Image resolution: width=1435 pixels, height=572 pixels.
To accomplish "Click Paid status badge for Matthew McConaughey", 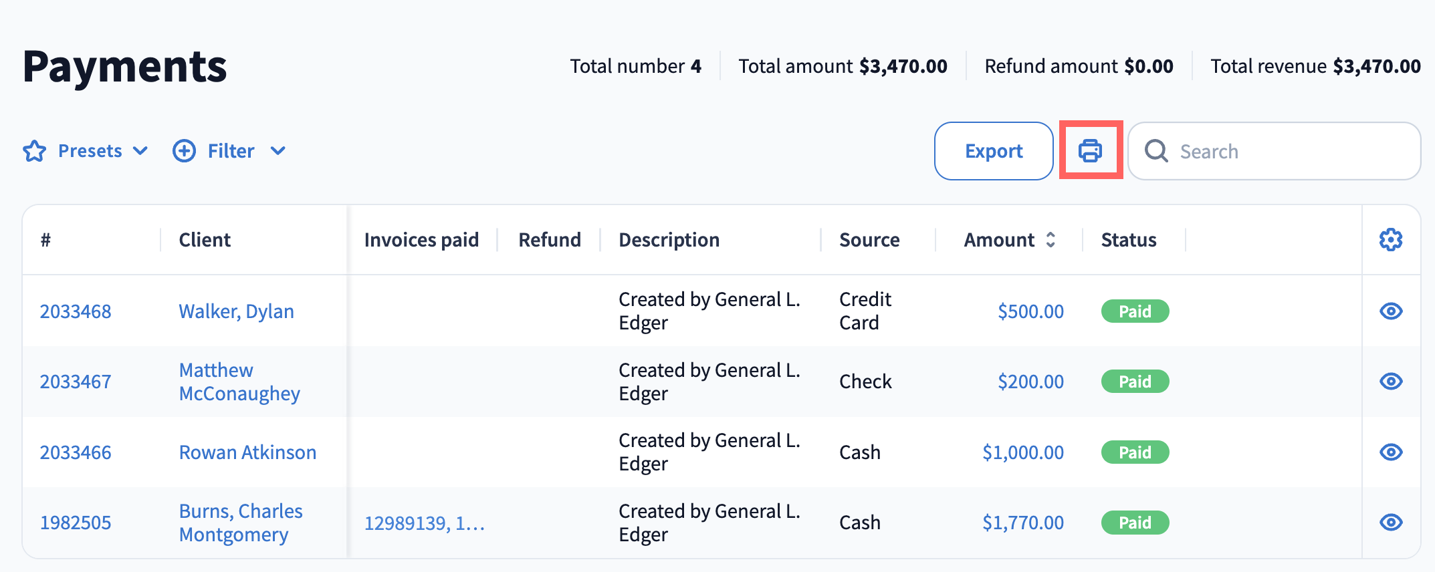I will click(1135, 382).
